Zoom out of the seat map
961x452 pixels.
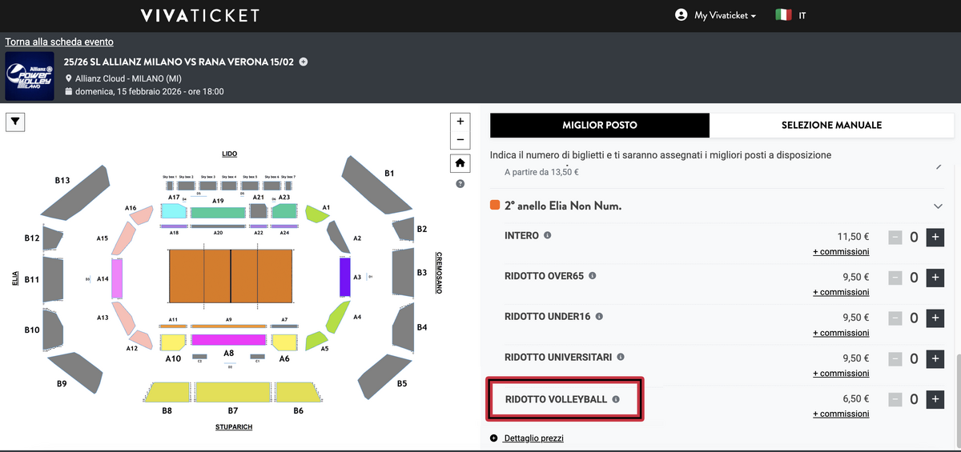[x=460, y=140]
